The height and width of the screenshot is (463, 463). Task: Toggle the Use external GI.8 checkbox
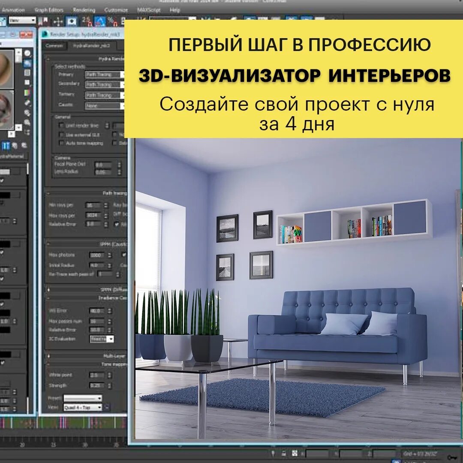click(62, 134)
